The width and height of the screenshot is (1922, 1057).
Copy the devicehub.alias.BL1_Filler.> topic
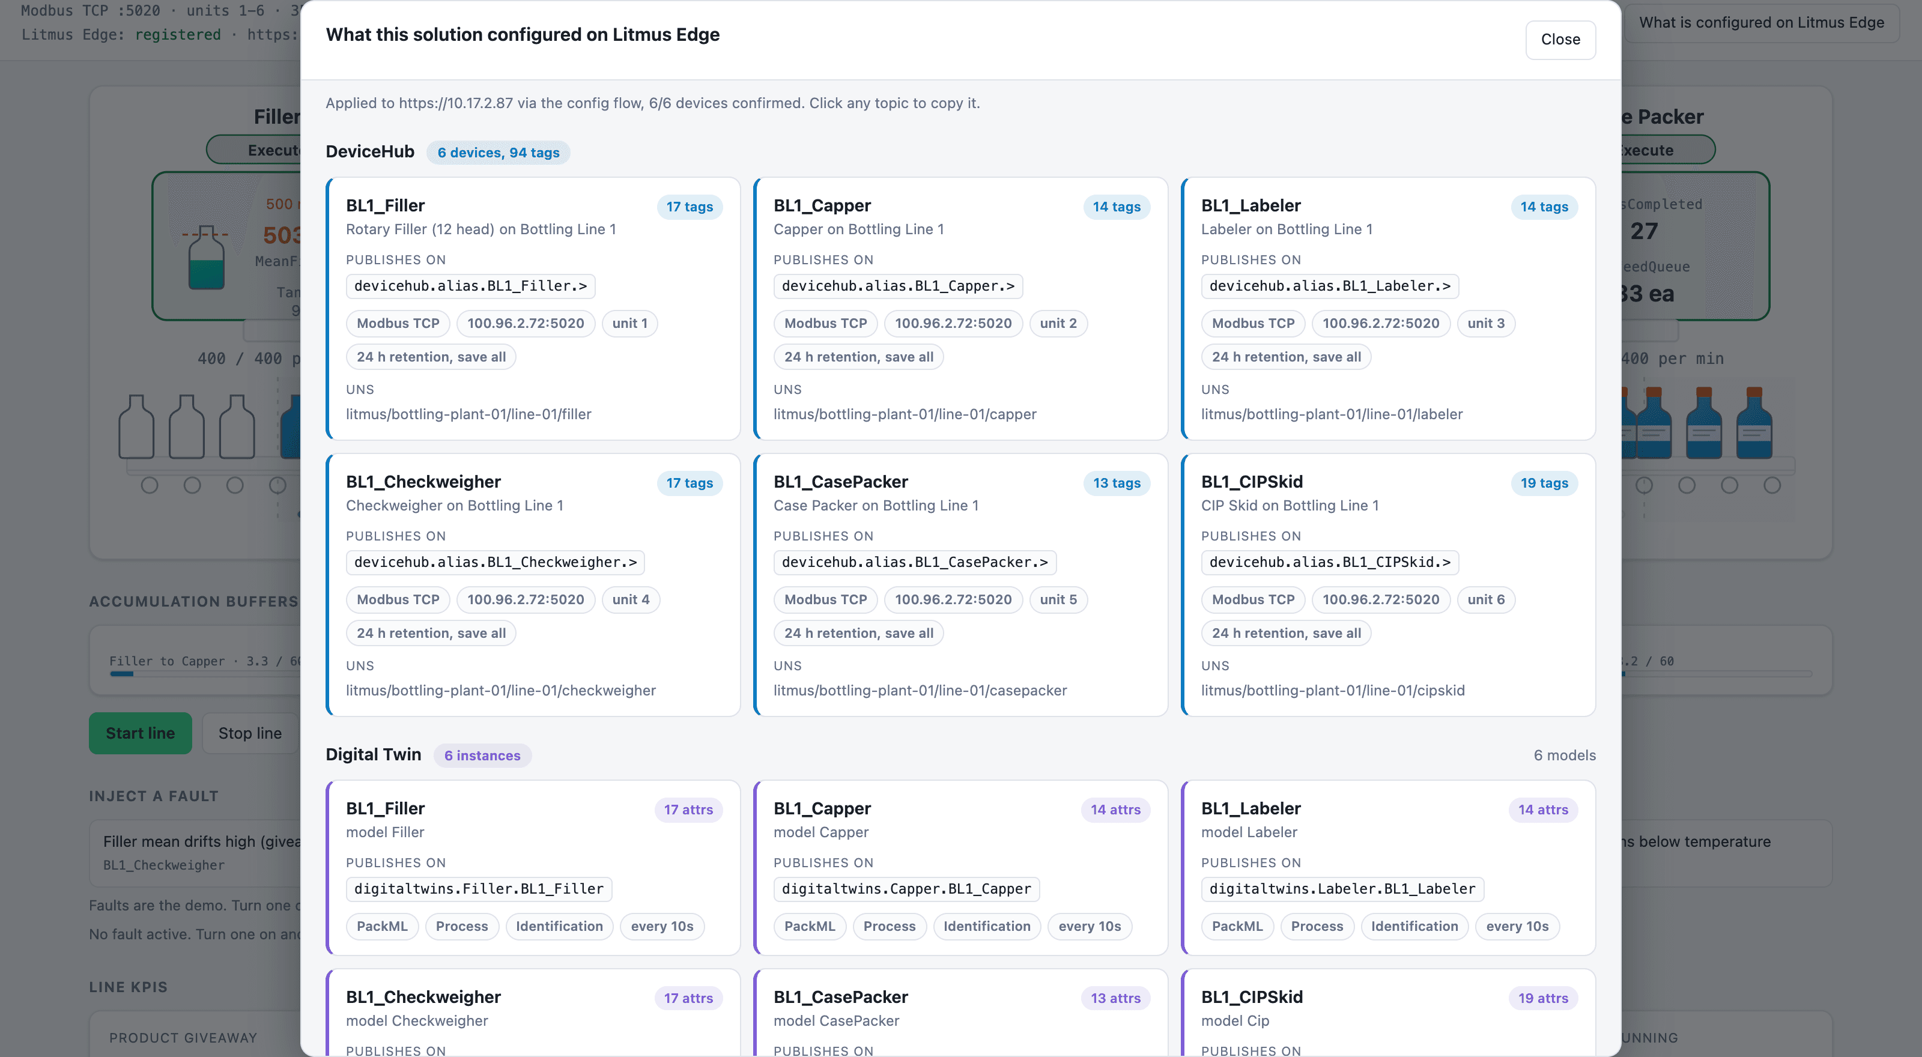(x=470, y=286)
